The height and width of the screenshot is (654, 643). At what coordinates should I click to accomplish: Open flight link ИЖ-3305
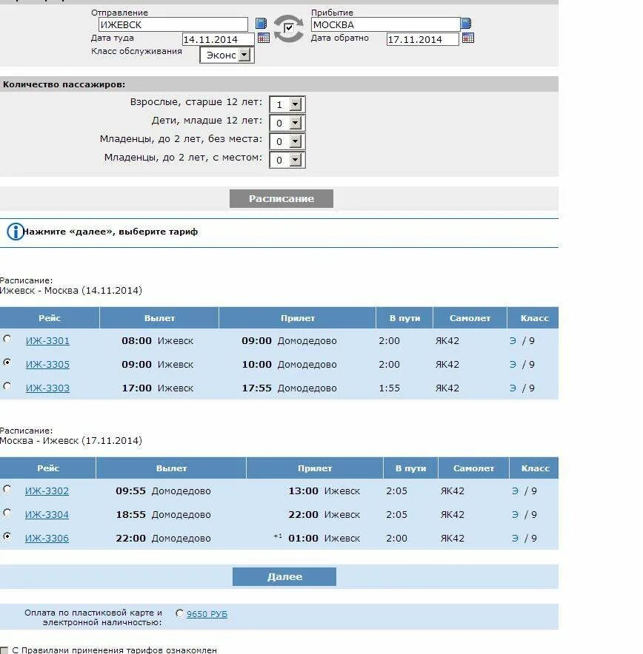click(47, 365)
